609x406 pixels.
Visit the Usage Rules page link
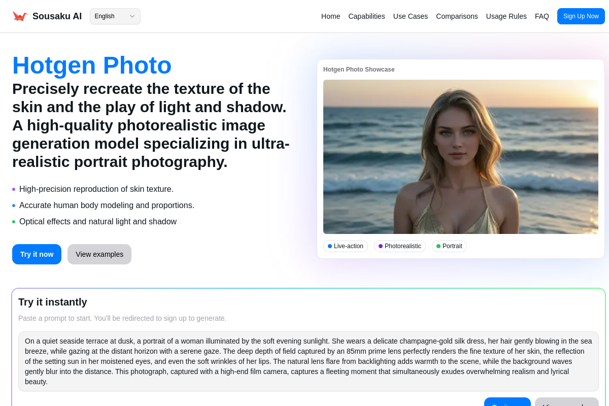click(x=506, y=16)
